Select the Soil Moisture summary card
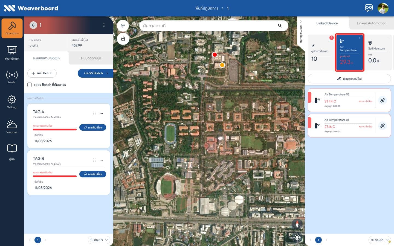This screenshot has height=246, width=394. (x=378, y=52)
